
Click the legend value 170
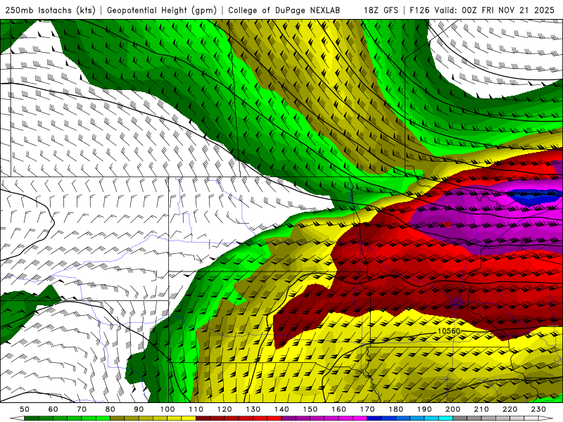click(367, 409)
